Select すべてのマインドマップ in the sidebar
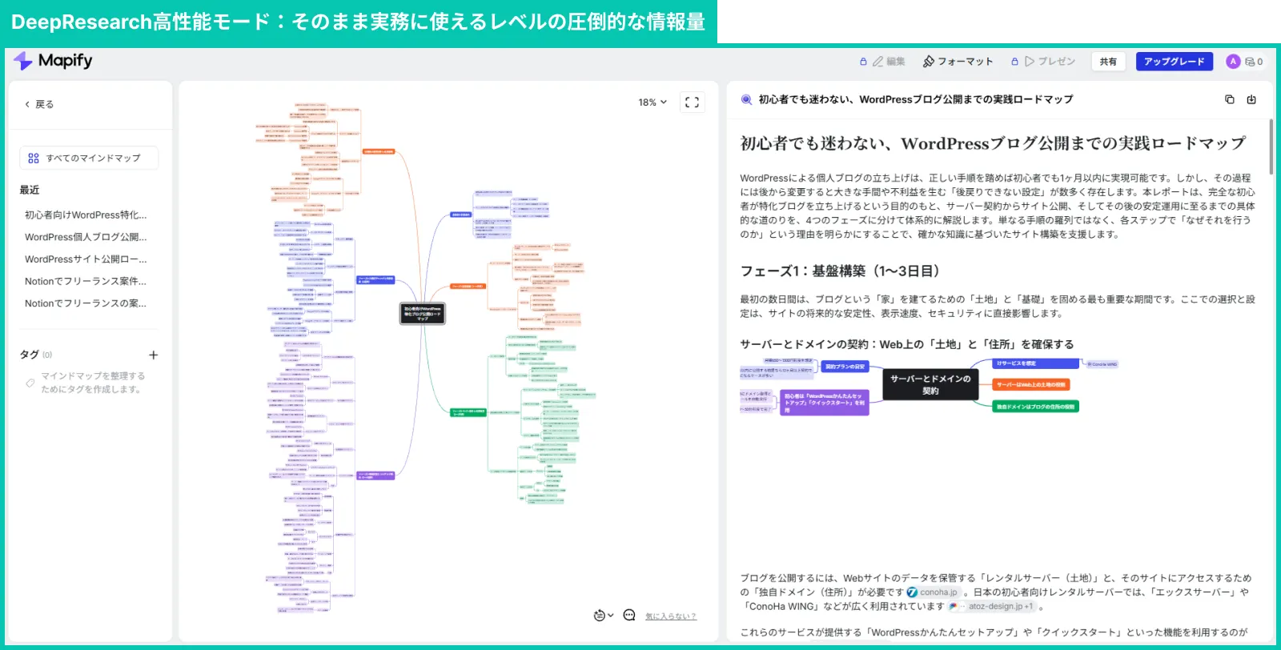Viewport: 1281px width, 650px height. point(88,158)
